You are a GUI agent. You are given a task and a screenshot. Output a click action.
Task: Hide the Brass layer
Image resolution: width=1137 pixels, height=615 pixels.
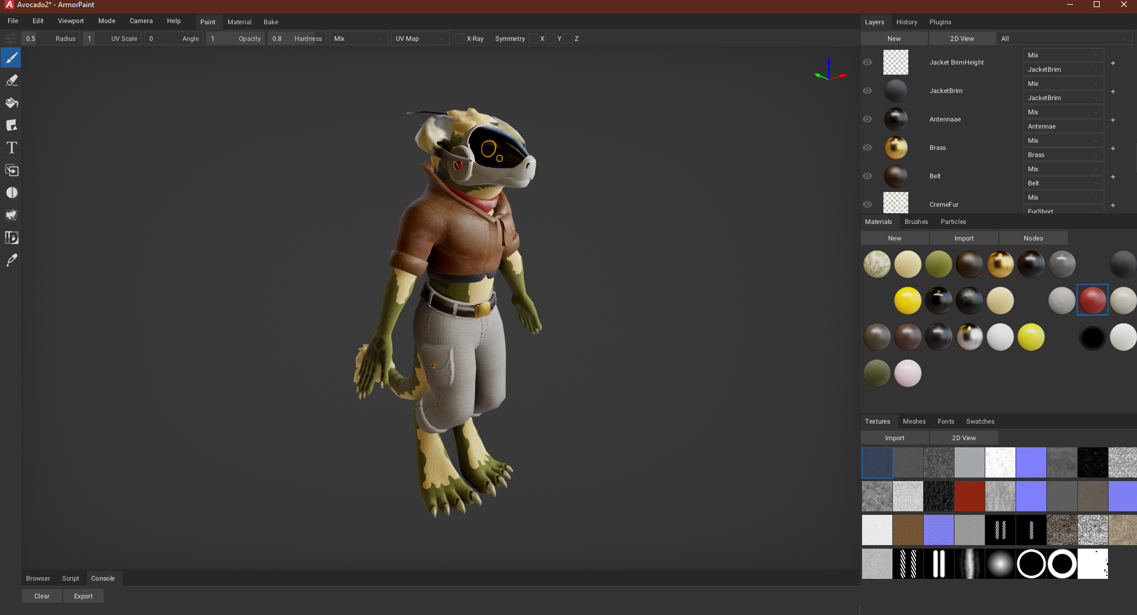click(867, 148)
